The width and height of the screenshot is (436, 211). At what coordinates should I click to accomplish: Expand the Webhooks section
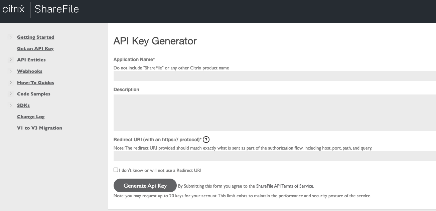tap(10, 71)
